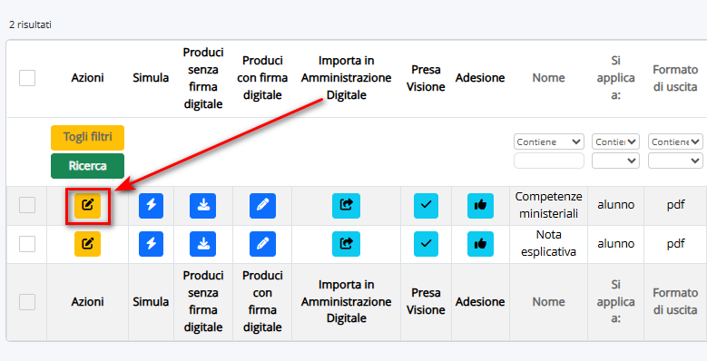Open the value dropdown under Si applica a

tap(615, 161)
